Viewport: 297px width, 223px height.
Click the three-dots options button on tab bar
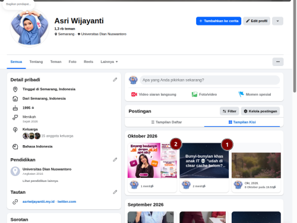[278, 62]
